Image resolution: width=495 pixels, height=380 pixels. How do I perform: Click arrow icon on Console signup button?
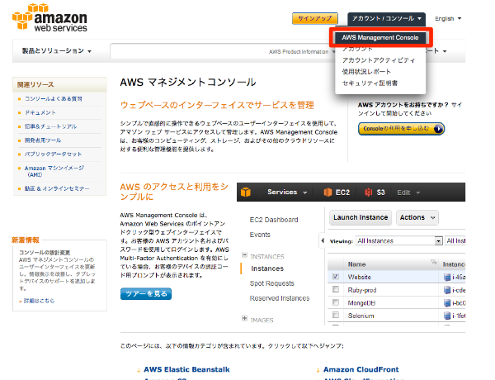(x=438, y=129)
